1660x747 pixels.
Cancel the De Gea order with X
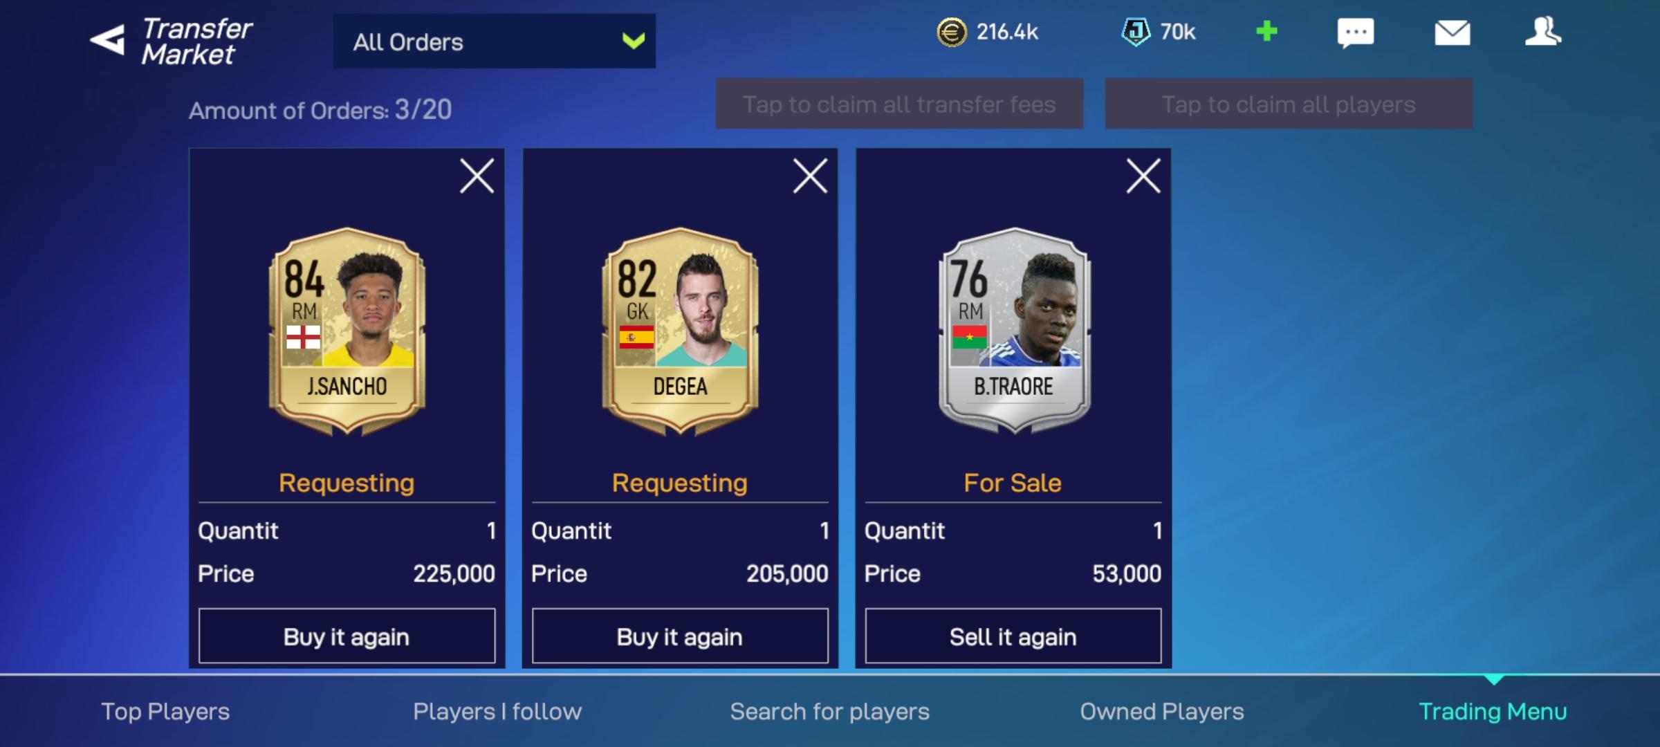[810, 176]
